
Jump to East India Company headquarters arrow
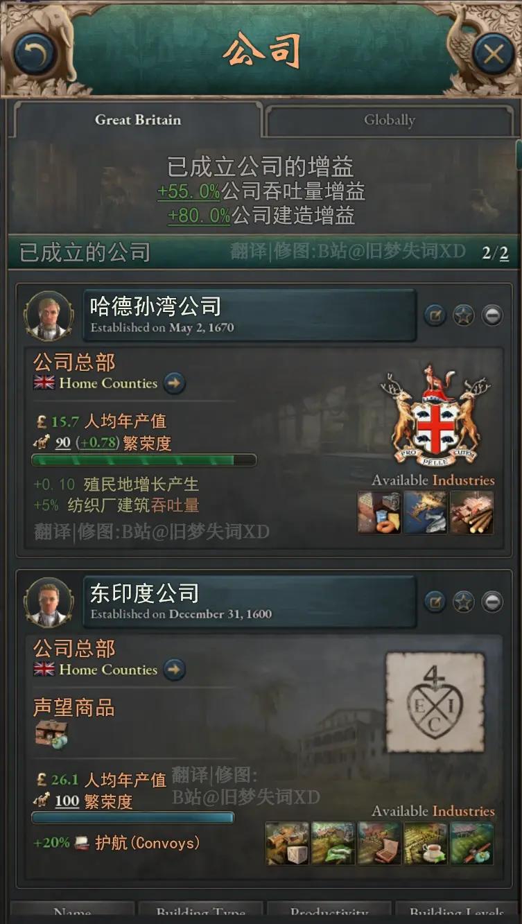pos(175,670)
